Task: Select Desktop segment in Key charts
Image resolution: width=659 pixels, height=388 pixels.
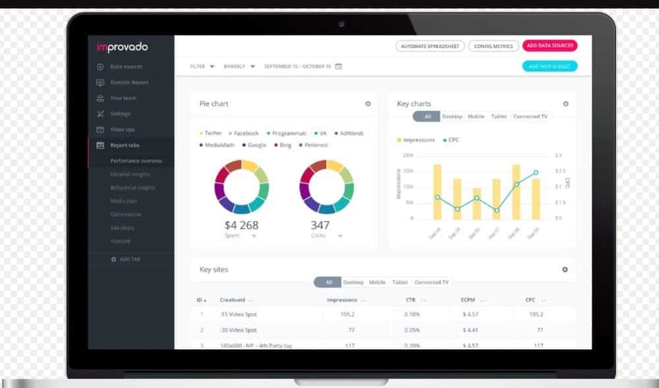Action: tap(452, 116)
